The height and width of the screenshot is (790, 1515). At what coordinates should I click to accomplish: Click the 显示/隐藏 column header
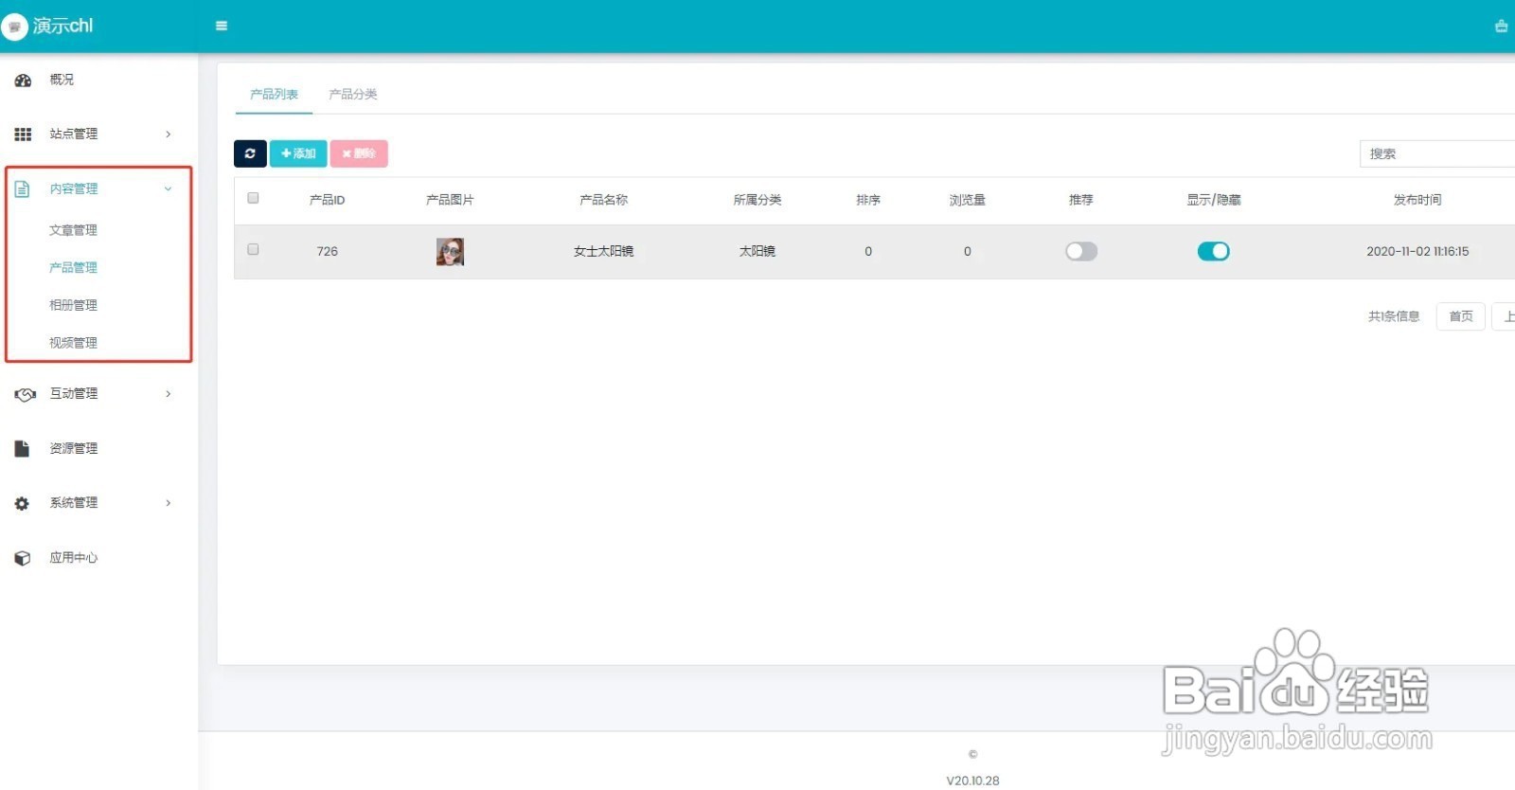pyautogui.click(x=1214, y=200)
